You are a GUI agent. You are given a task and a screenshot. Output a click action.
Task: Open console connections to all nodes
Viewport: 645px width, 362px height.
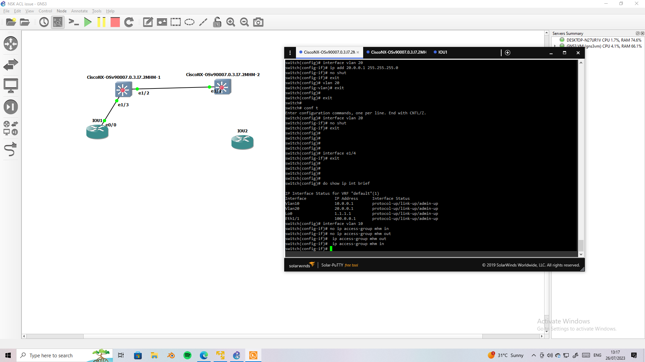(74, 22)
